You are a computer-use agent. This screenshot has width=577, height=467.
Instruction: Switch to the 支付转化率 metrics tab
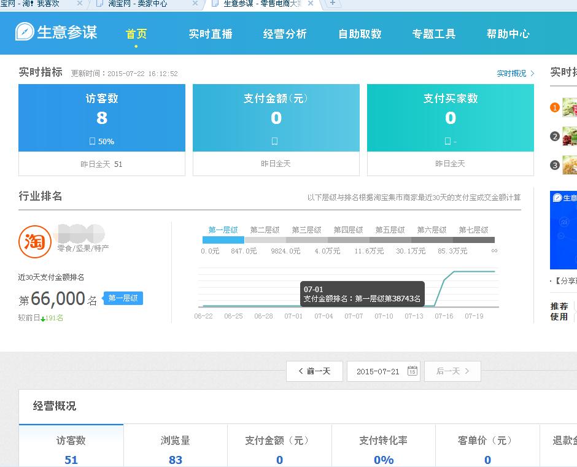[383, 441]
